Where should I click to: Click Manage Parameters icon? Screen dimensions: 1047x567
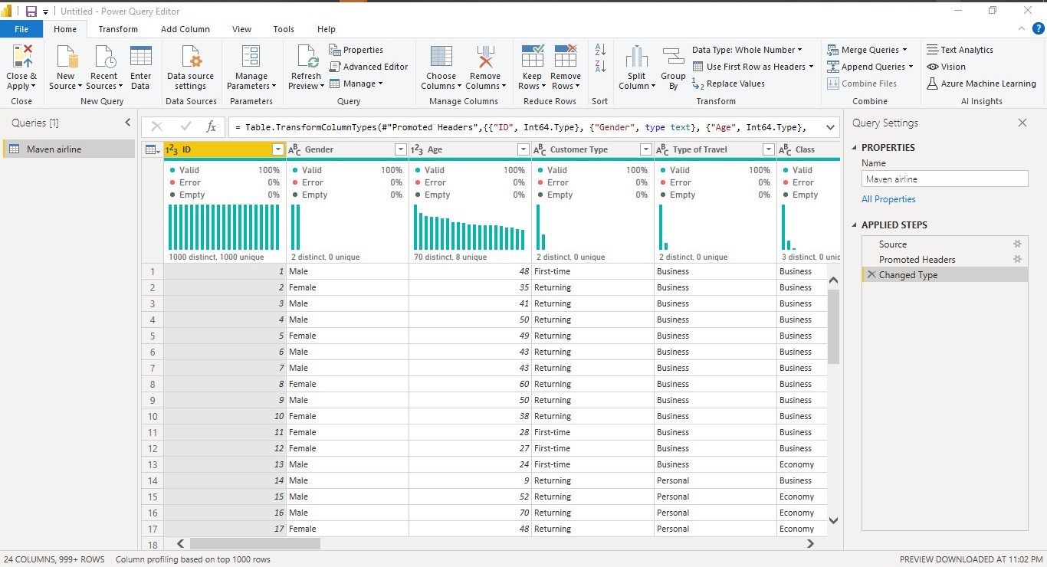point(251,57)
